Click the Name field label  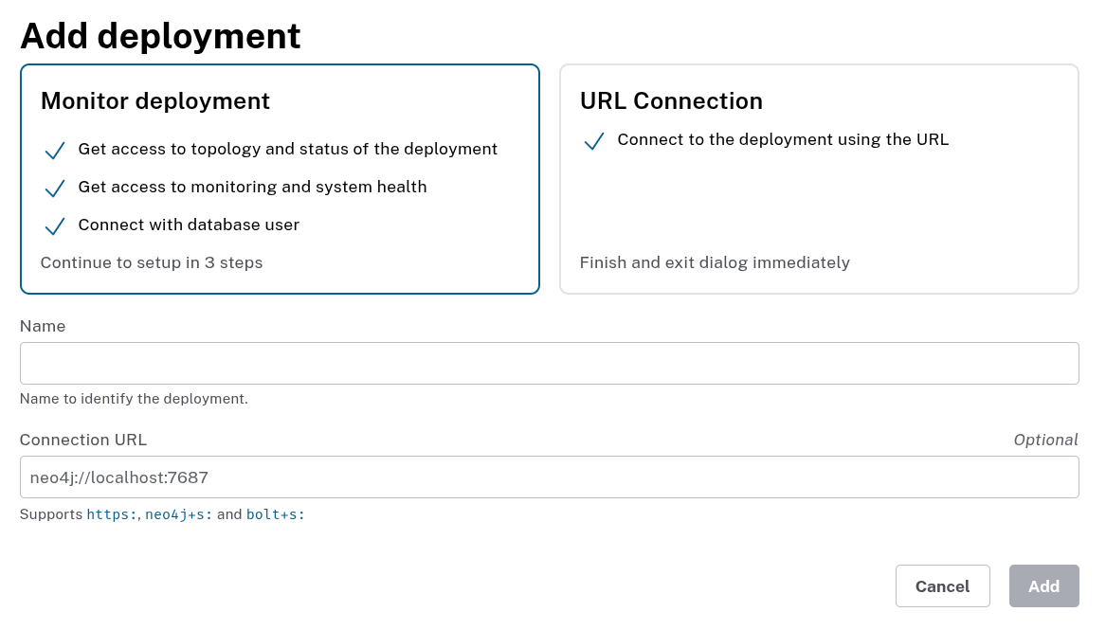coord(43,326)
